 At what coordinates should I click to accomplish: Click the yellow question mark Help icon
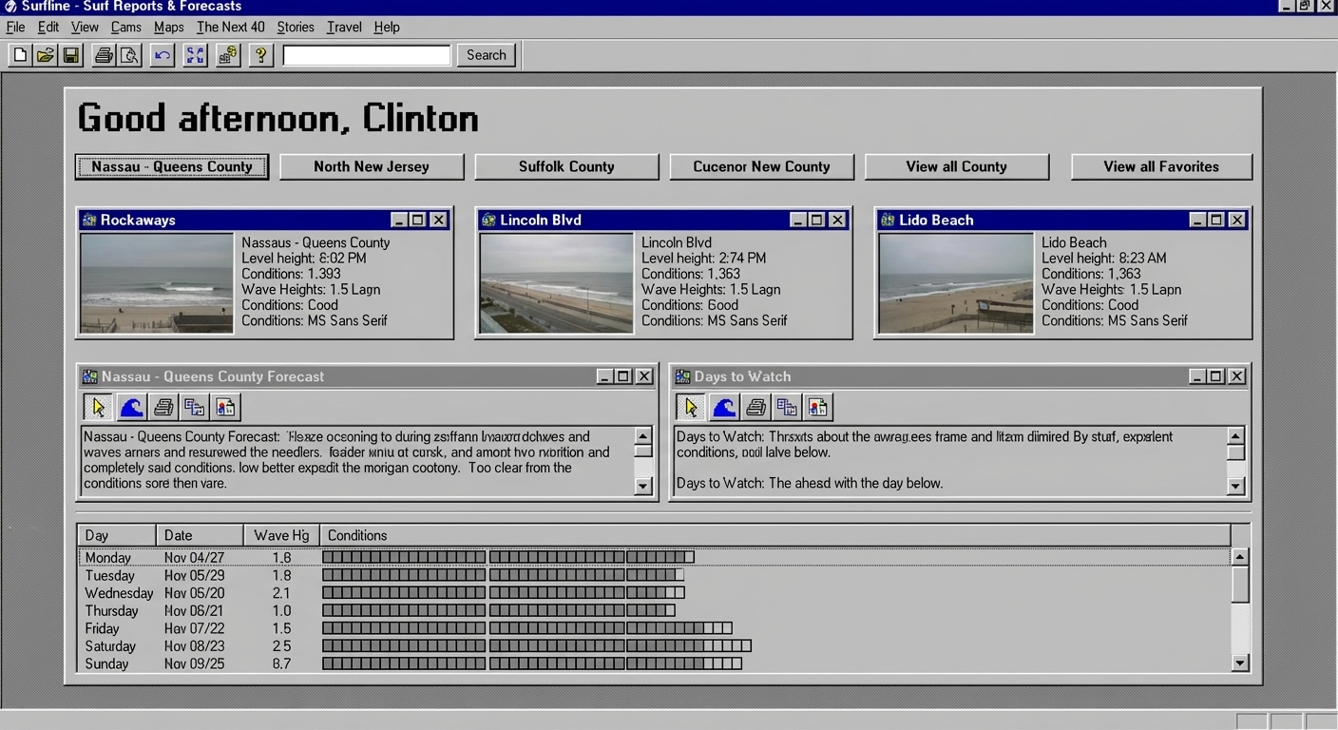pos(260,55)
